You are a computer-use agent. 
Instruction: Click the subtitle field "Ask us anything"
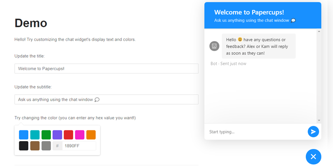tap(106, 100)
